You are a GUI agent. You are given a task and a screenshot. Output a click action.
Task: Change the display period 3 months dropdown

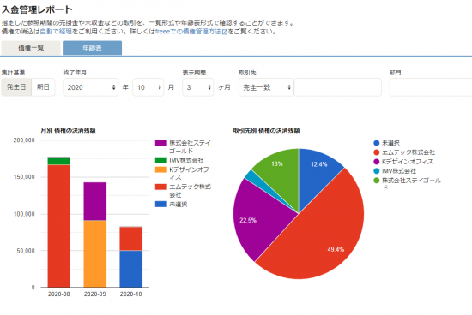[198, 87]
